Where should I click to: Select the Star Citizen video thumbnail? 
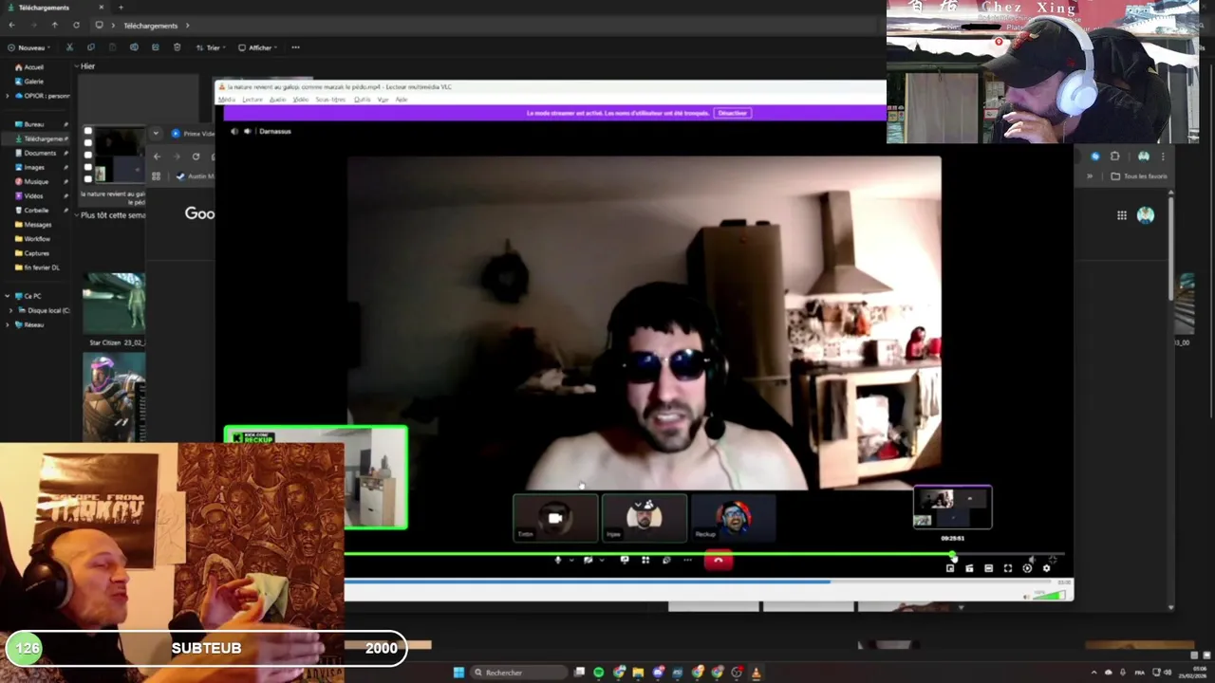114,304
